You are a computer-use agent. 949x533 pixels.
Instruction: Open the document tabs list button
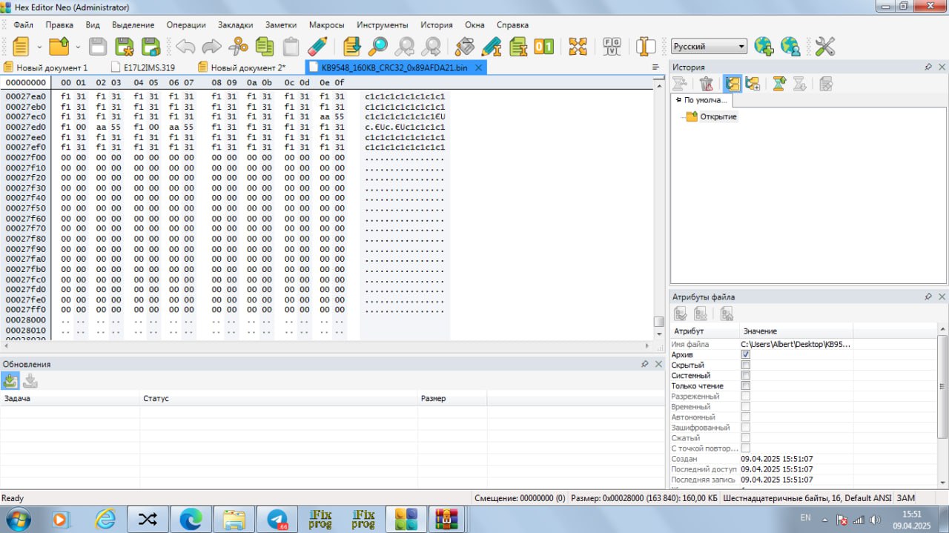tap(655, 67)
